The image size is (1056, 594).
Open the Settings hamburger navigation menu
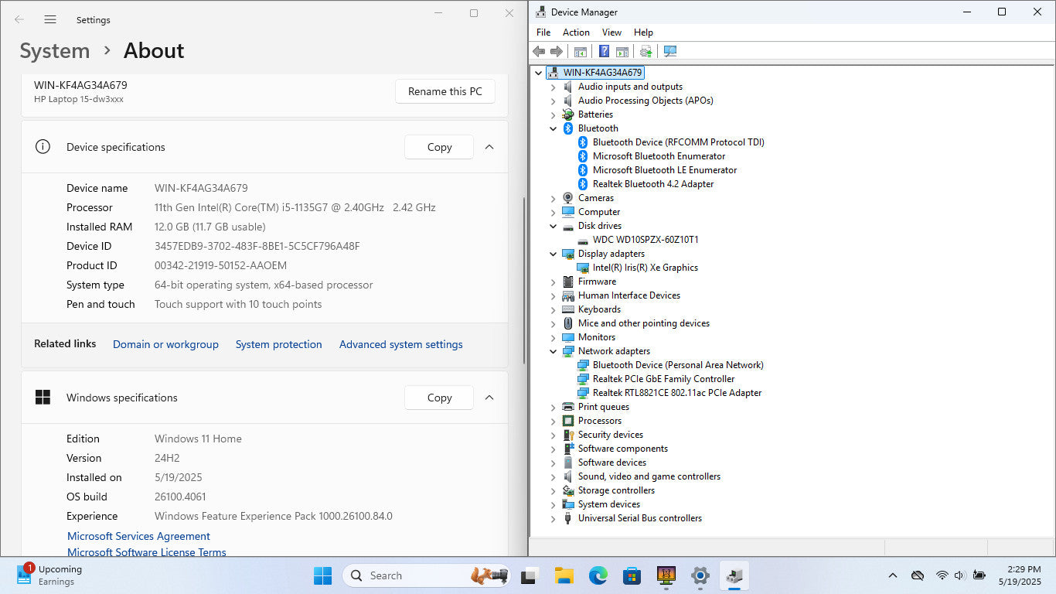[x=50, y=20]
